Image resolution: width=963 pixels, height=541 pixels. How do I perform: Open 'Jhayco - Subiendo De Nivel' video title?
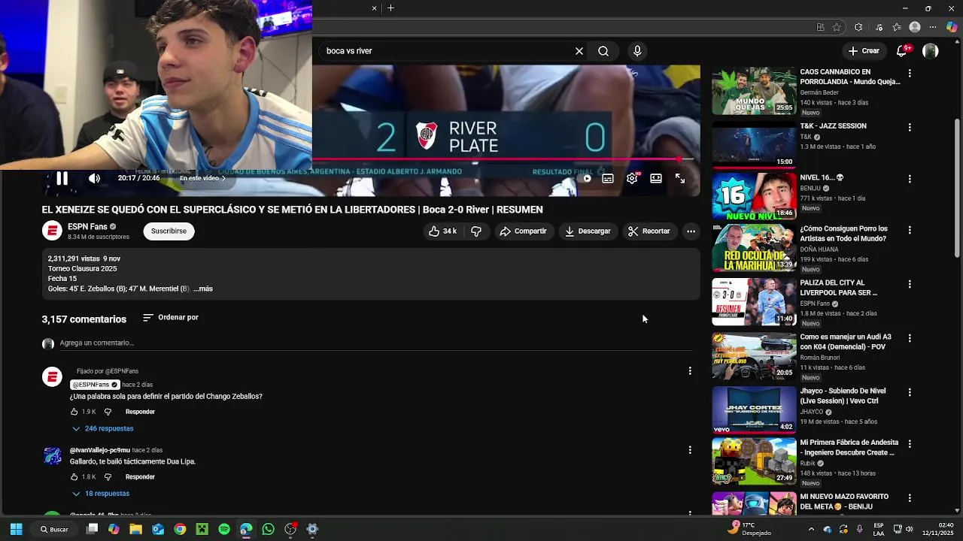click(843, 396)
